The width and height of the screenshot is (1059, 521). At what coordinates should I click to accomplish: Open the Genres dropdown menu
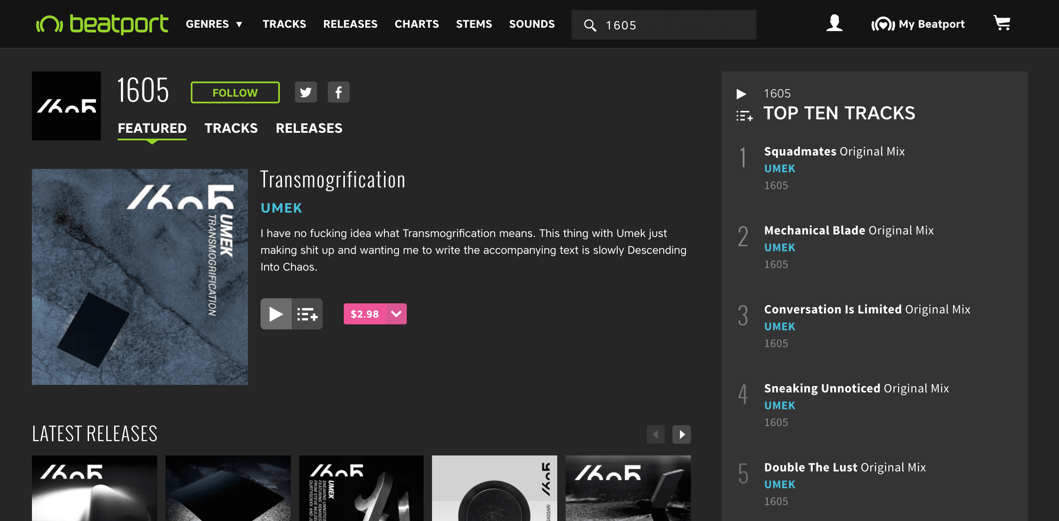coord(214,24)
